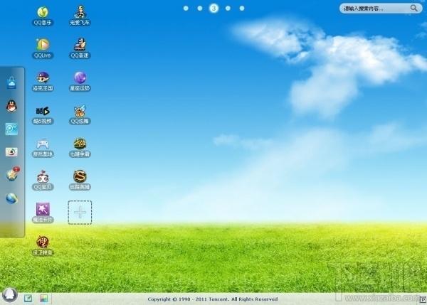Screen dimensions: 427x305
Task: Open the 游戏基地 gamepad icon
Action: pos(43,144)
